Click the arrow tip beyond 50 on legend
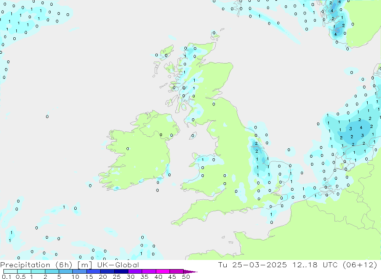This screenshot has width=381, height=279. click(x=191, y=272)
